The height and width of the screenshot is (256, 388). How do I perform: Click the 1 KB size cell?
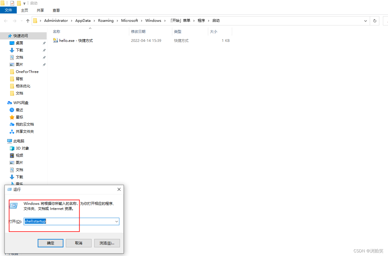click(x=226, y=41)
